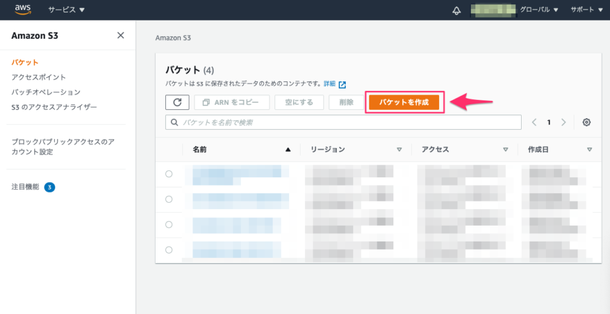Select the second bucket radio button
The image size is (610, 314).
click(x=169, y=199)
